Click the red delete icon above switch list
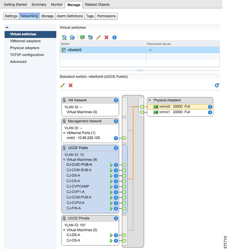Image resolution: width=227 pixels, height=249 pixels. [106, 37]
